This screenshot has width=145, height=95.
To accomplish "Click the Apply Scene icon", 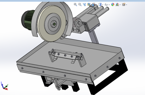I will [x=117, y=4].
